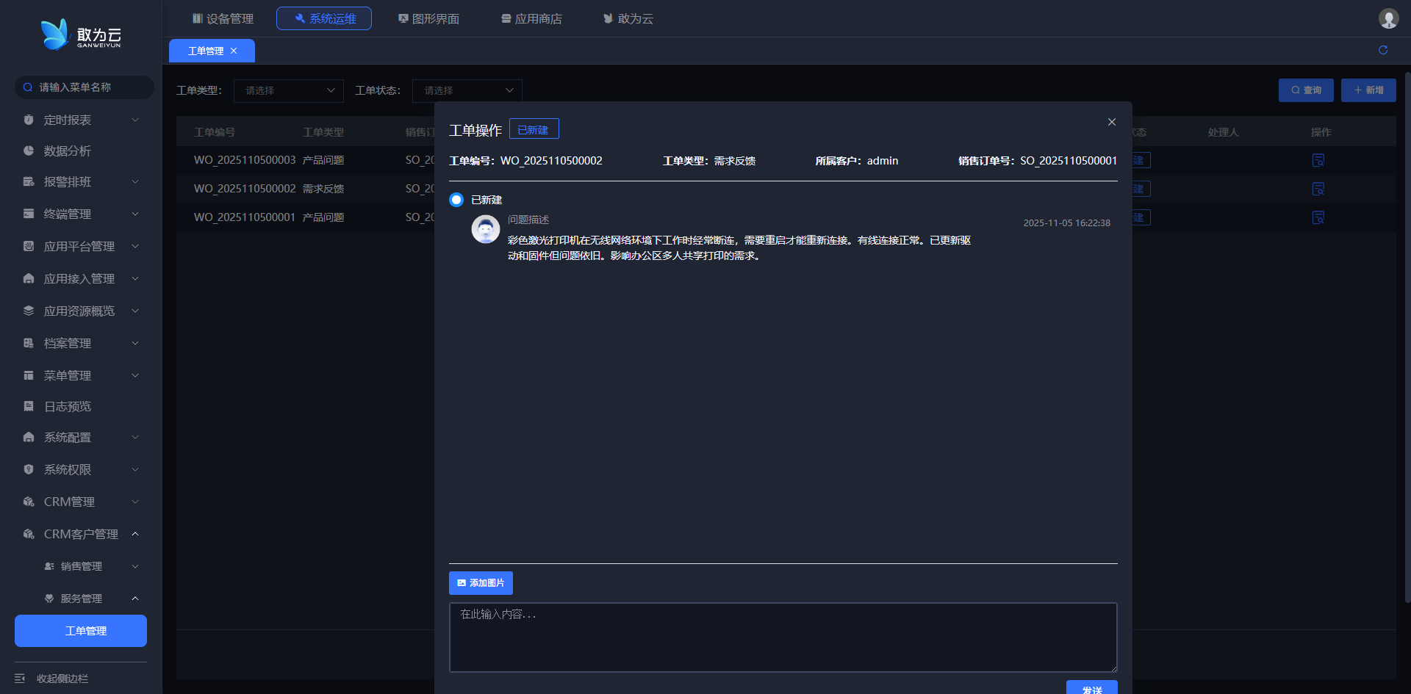
Task: Click the commenter avatar in 问题描述
Action: [x=485, y=230]
